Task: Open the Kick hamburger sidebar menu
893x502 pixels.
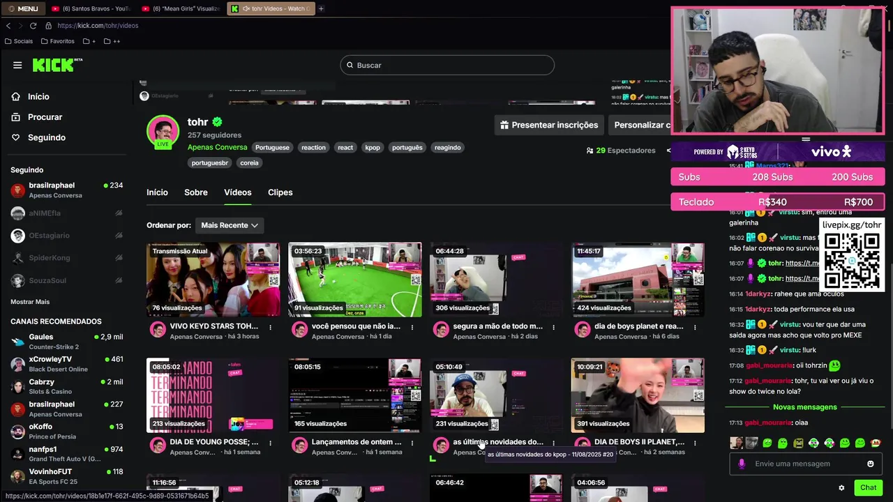Action: point(17,65)
